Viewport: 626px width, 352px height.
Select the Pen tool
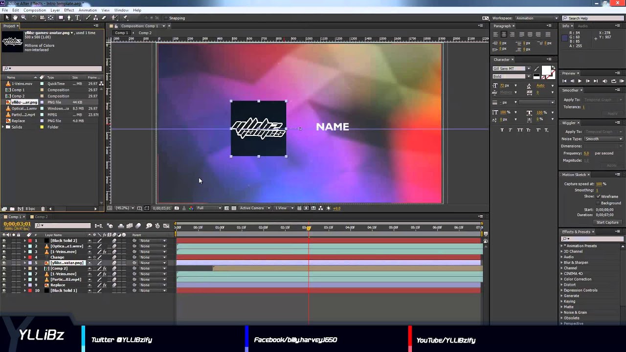tap(69, 18)
